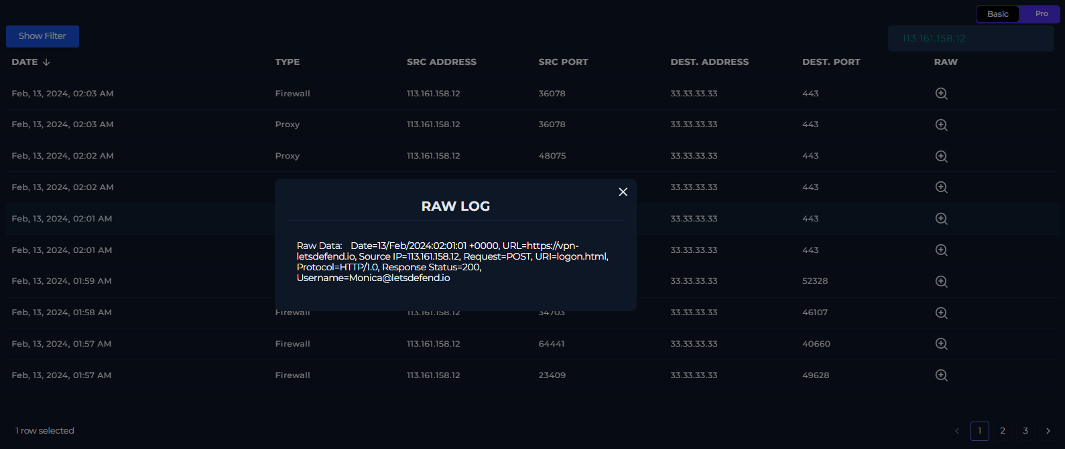Go to next results page arrow
The height and width of the screenshot is (449, 1065).
(x=1048, y=431)
